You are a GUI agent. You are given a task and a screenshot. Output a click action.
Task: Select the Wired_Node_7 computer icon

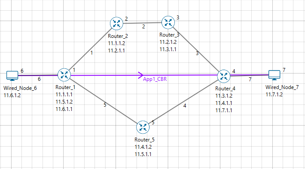pos(274,75)
